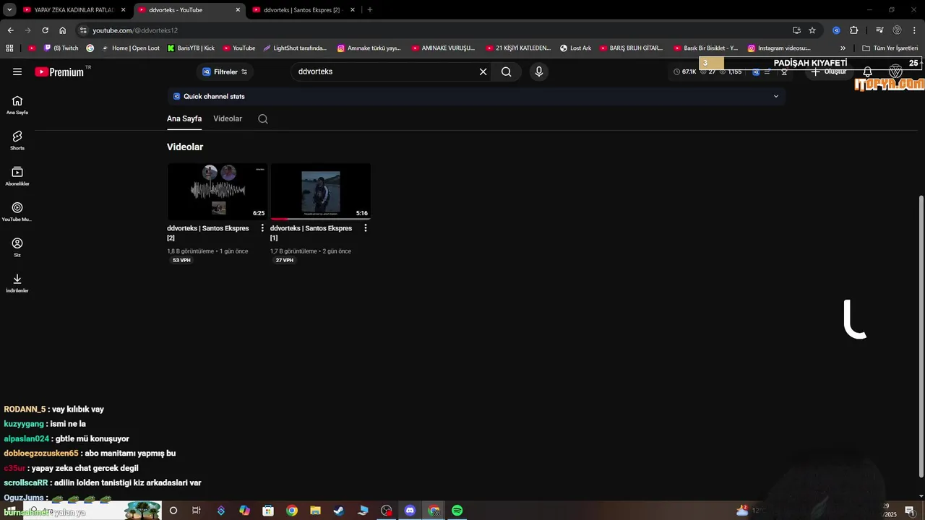Clear the search box with the X
This screenshot has height=520, width=925.
(x=483, y=71)
